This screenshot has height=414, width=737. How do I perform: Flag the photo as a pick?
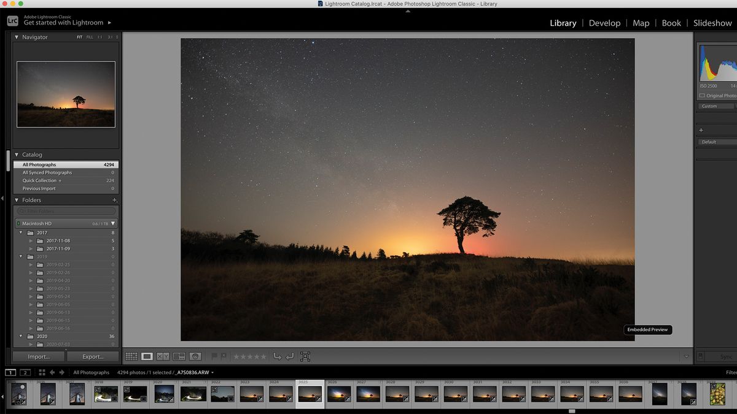(214, 356)
